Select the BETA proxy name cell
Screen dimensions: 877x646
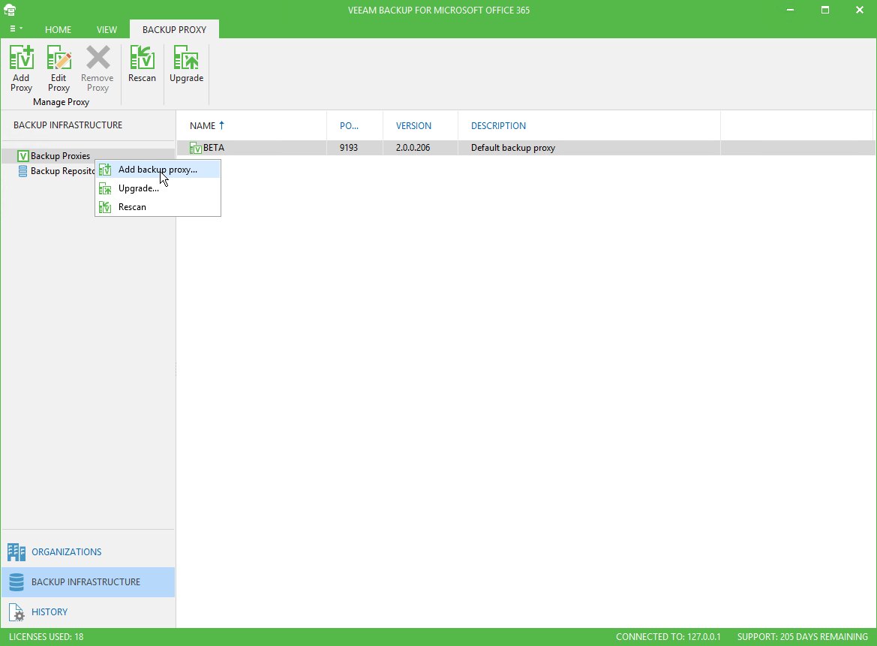(x=214, y=148)
